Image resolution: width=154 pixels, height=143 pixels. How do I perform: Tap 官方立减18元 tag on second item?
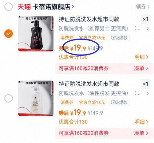[92, 102]
